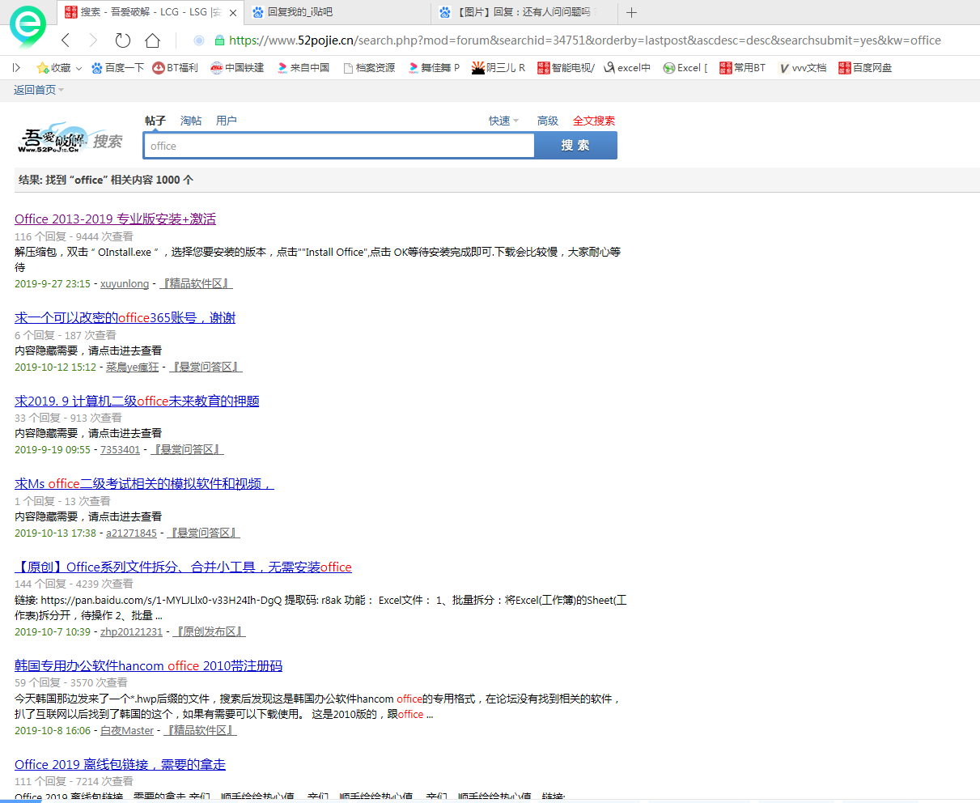
Task: Open 求2019. 9 计算机二级office未来教育的押题 post
Action: (137, 401)
